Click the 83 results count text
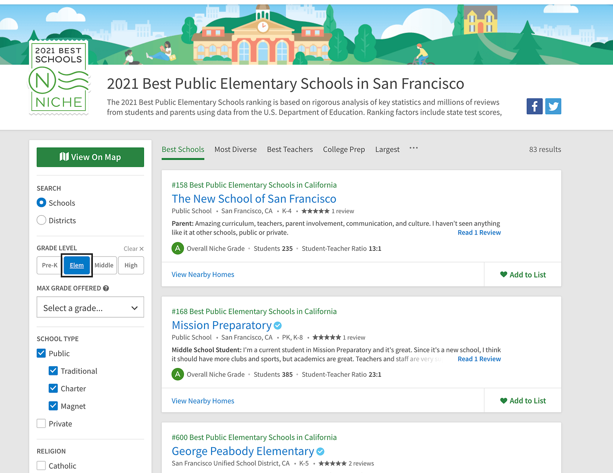 pos(545,150)
